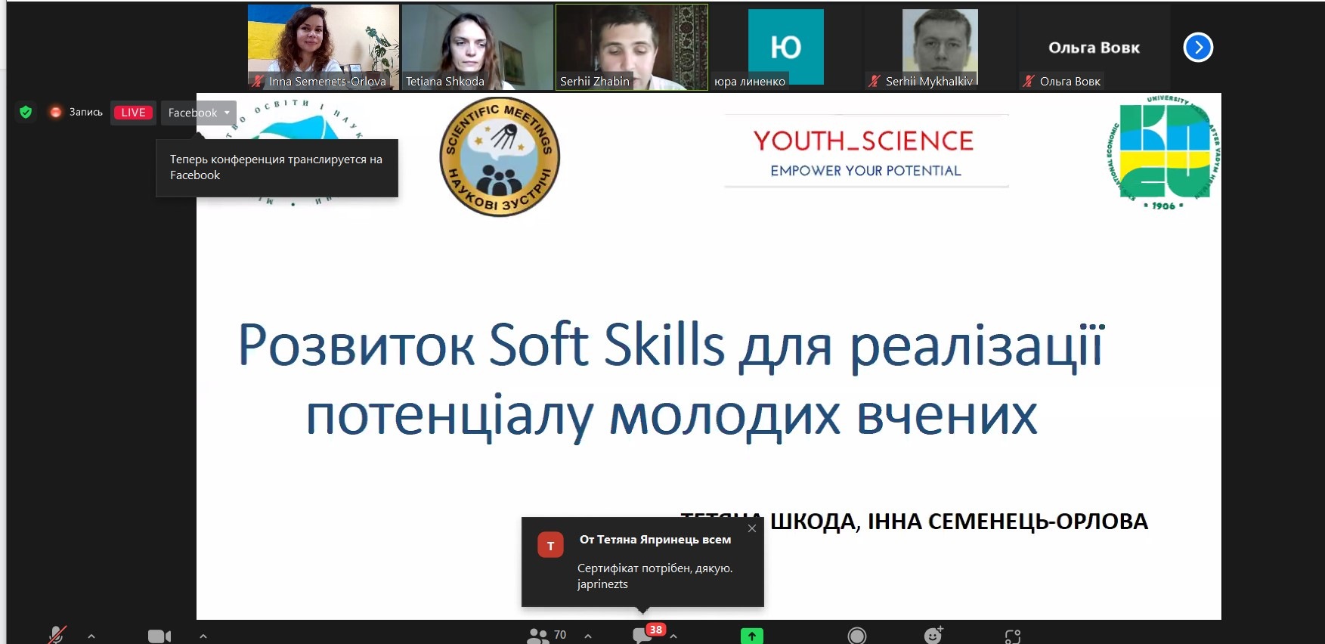This screenshot has height=644, width=1325.
Task: Open the Reactions smiley icon
Action: 933,636
